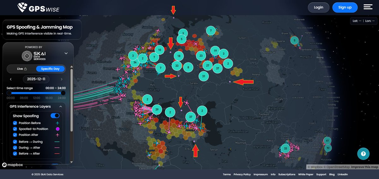The width and height of the screenshot is (379, 179).
Task: Click the Improve this map link
Action: (364, 167)
